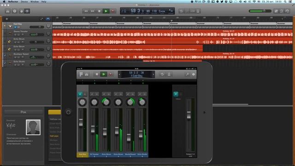Click the sound volume menu bar icon
This screenshot has width=295, height=166.
[245, 1]
